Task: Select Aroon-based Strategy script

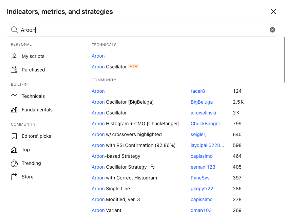Action: [116, 156]
